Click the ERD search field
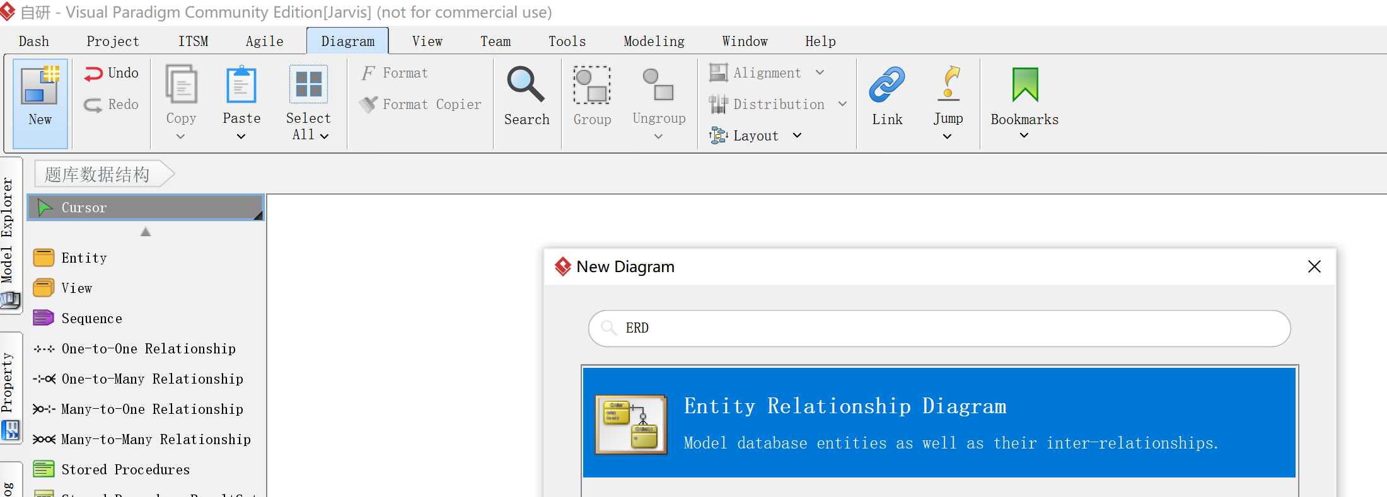 point(939,328)
